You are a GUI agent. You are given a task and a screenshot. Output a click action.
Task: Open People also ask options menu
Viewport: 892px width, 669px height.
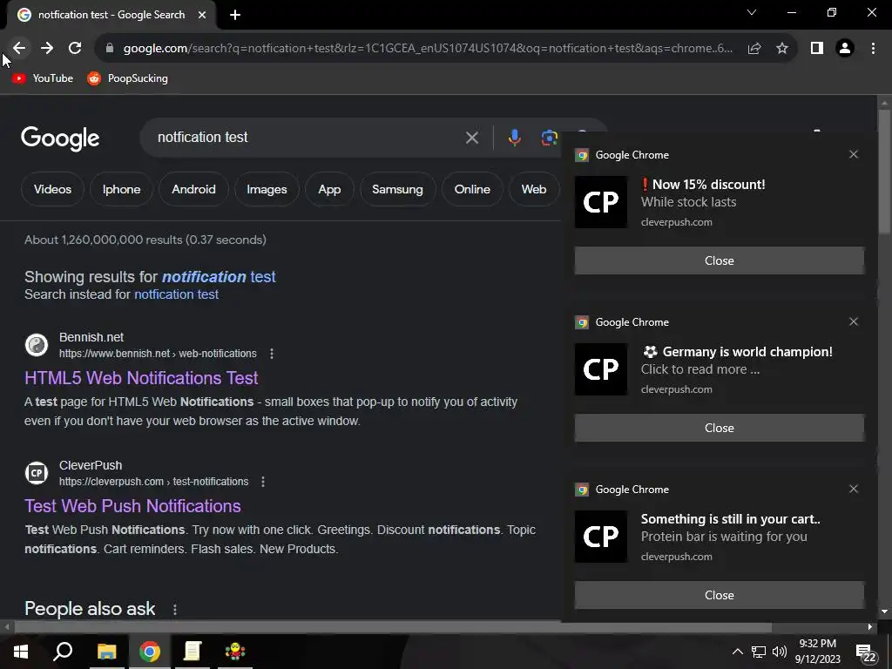pyautogui.click(x=174, y=610)
